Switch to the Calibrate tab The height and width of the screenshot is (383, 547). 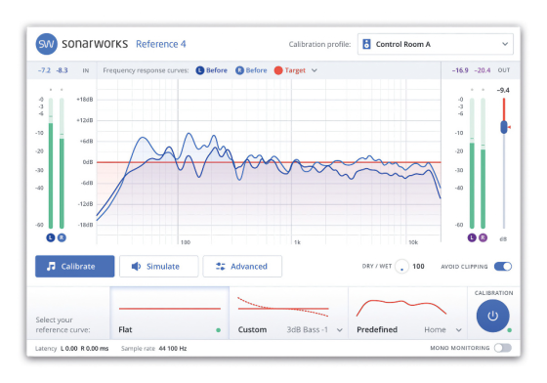pyautogui.click(x=74, y=266)
